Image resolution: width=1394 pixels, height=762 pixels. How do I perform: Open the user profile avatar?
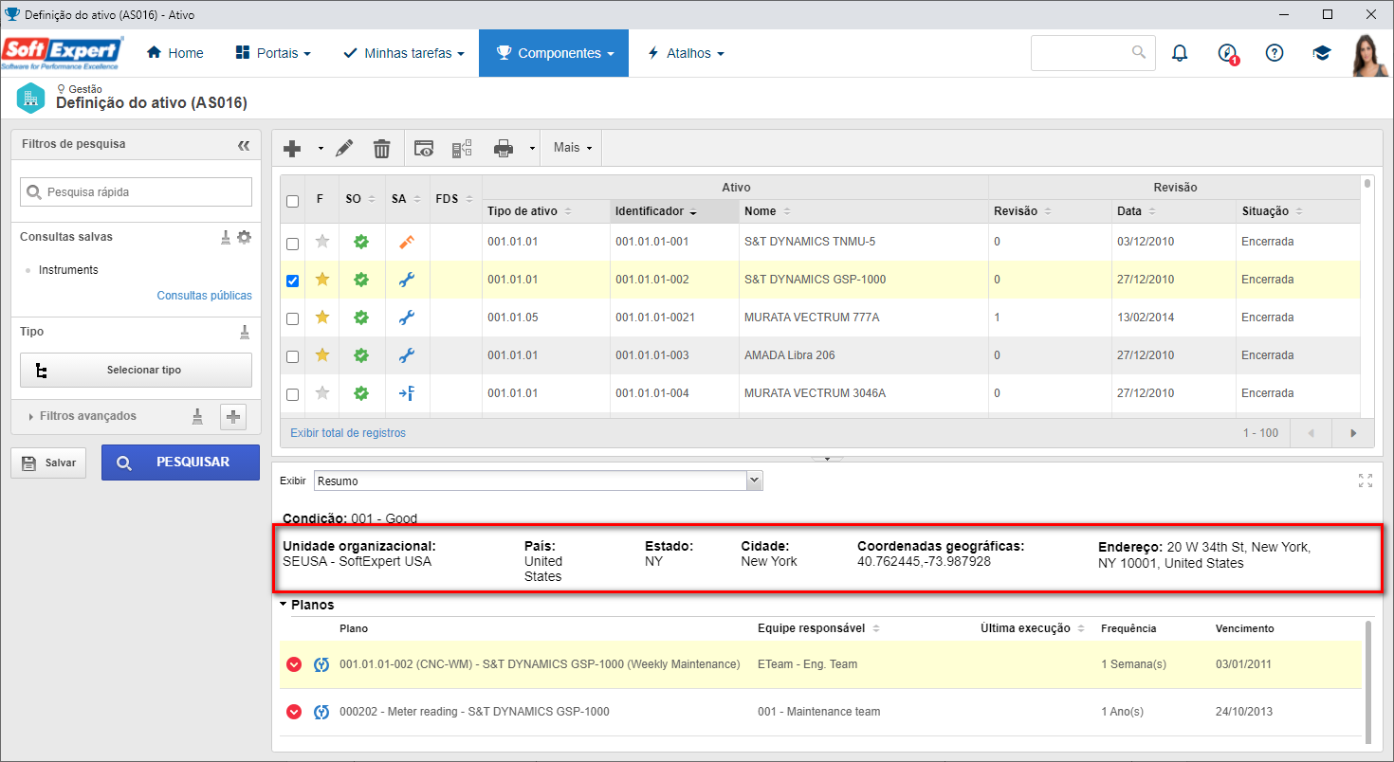1369,54
